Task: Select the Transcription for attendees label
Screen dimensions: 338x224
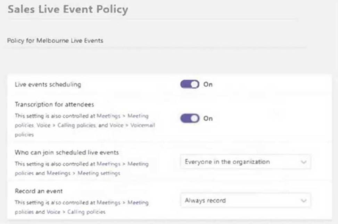Action: pos(54,104)
